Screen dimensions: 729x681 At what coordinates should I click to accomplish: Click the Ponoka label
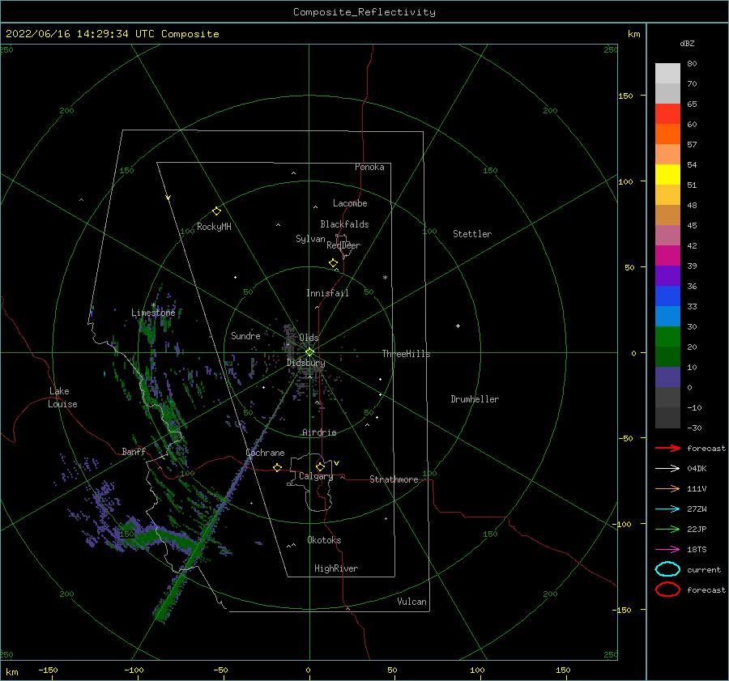click(x=369, y=167)
